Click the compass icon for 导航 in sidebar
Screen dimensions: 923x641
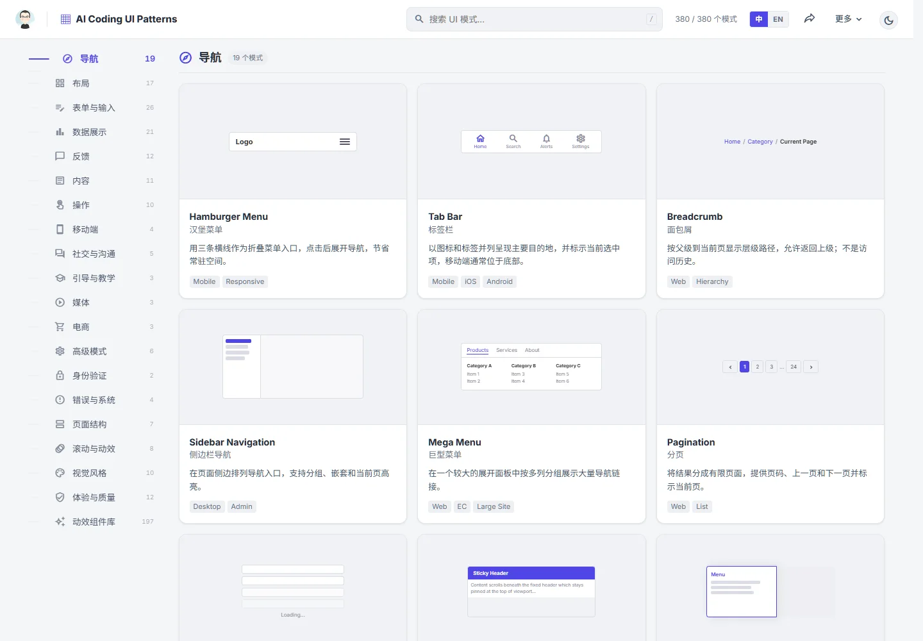(x=67, y=59)
